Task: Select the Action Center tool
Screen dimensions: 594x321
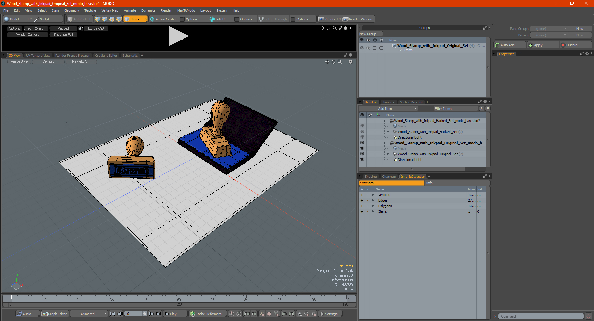Action: click(163, 19)
